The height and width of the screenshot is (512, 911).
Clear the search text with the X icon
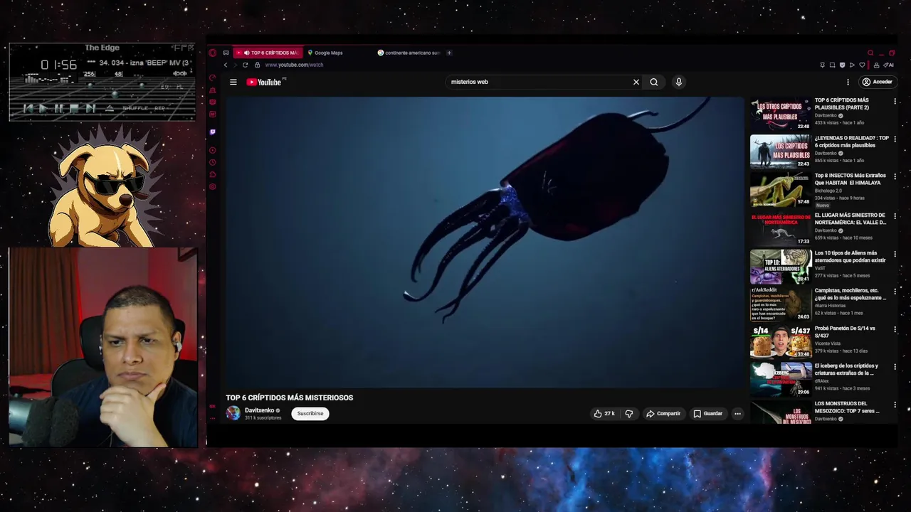tap(636, 82)
